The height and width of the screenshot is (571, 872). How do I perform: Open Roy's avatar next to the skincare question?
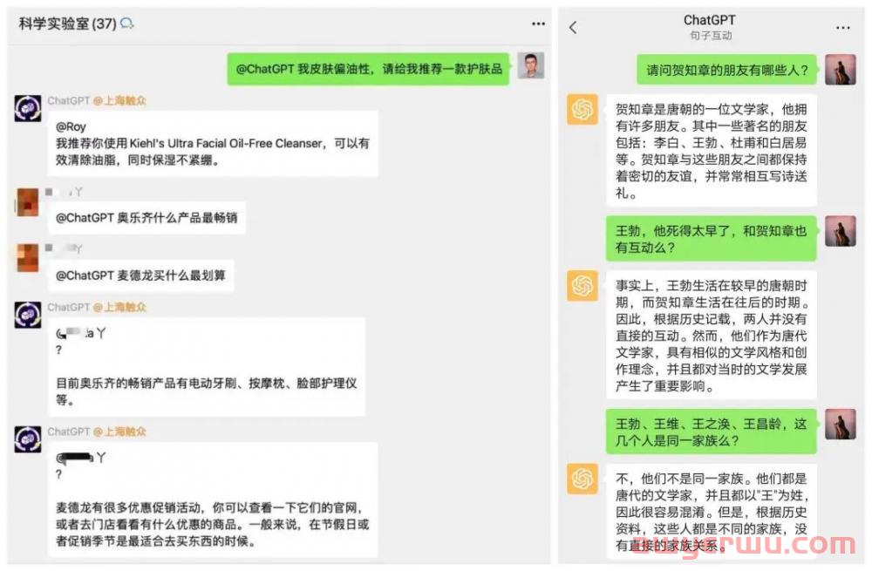[530, 65]
